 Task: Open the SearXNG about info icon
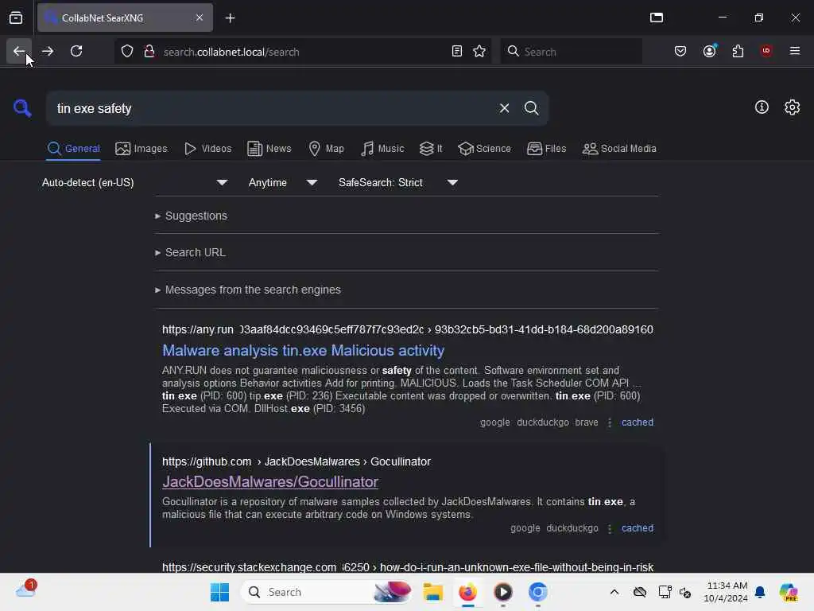pos(762,107)
